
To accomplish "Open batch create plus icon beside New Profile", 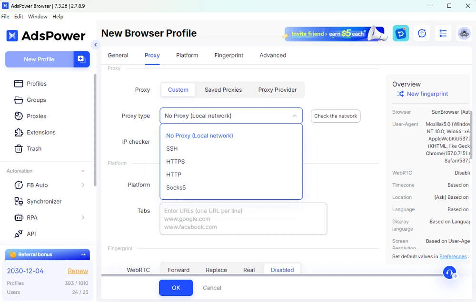I will (81, 59).
